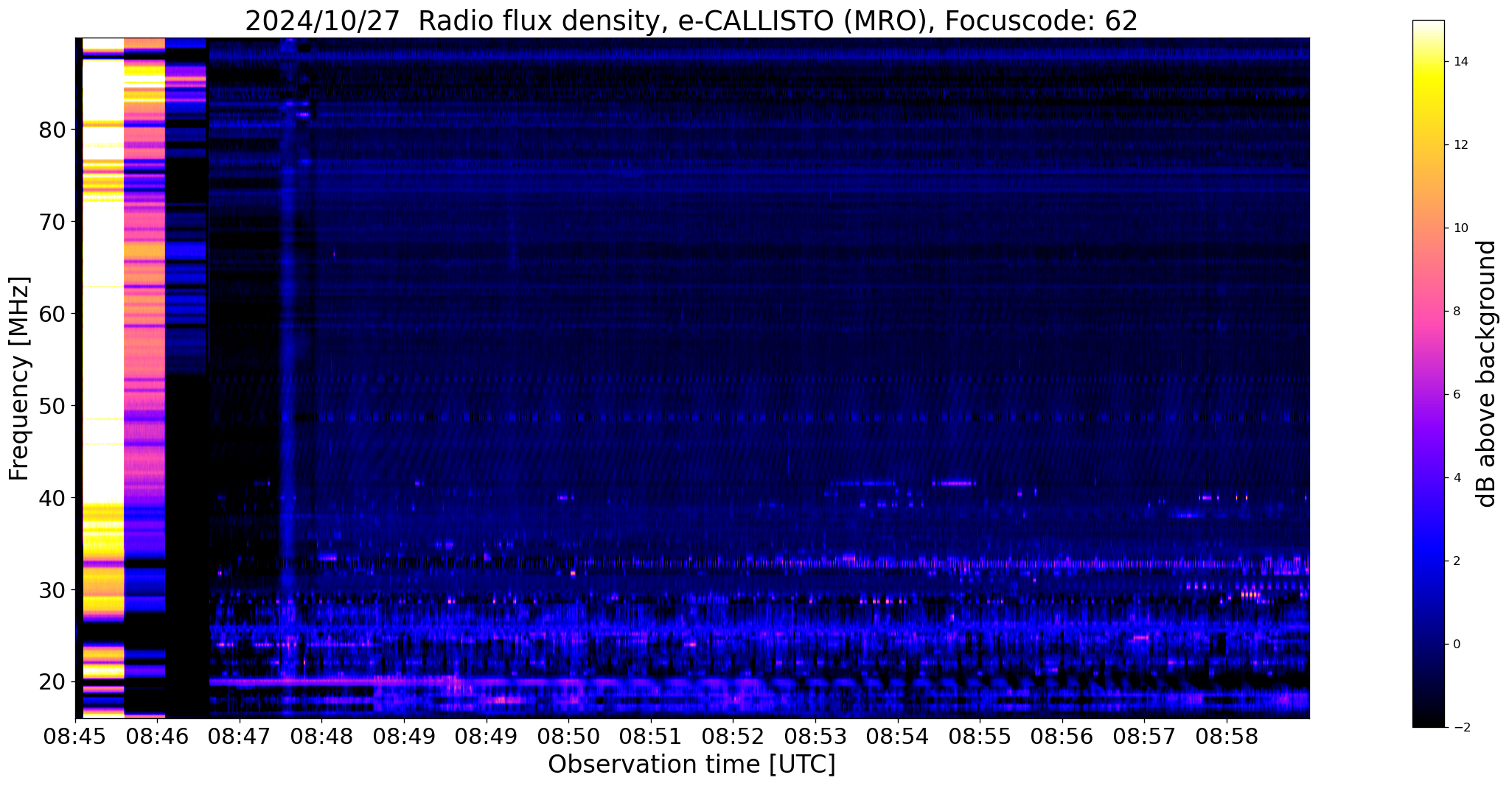The height and width of the screenshot is (786, 1509).
Task: Click the 0 tick on the colorbar
Action: coord(1456,645)
